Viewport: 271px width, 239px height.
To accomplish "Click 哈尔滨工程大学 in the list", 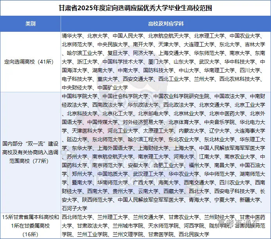I will tap(146, 139).
